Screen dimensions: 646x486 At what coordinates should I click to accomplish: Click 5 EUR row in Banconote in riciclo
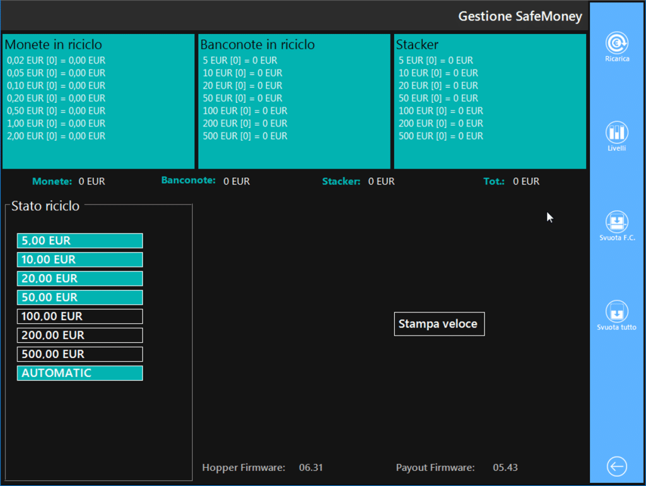(x=240, y=61)
